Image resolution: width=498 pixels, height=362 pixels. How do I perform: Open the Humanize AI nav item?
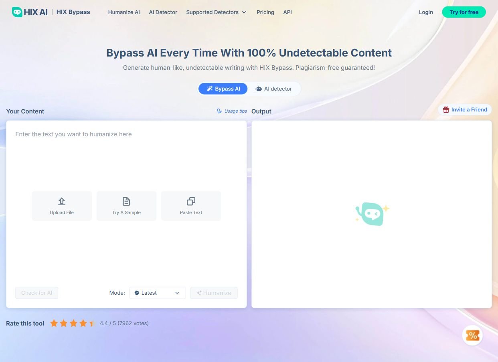click(124, 12)
